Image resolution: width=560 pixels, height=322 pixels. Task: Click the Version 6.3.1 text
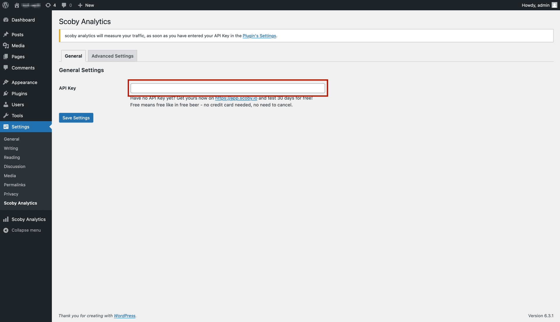pos(541,316)
